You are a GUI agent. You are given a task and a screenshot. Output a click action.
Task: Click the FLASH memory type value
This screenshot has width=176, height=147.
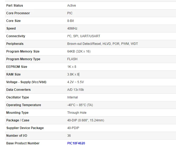coord(72,59)
